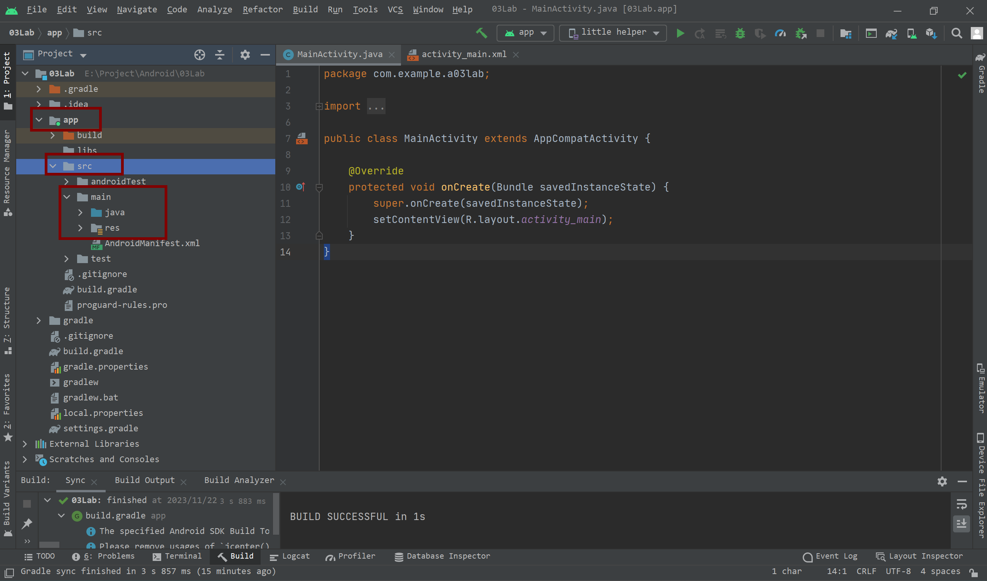Expand Scratches and Consoles node

pyautogui.click(x=25, y=459)
